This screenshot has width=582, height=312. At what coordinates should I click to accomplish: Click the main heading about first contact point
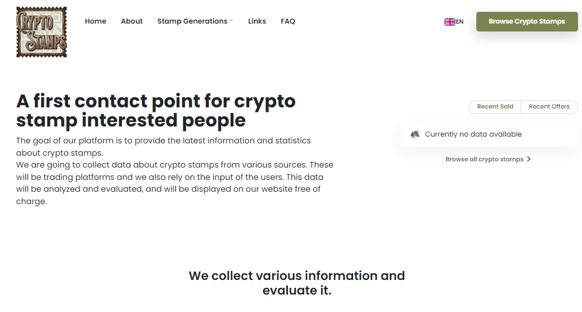[x=156, y=110]
